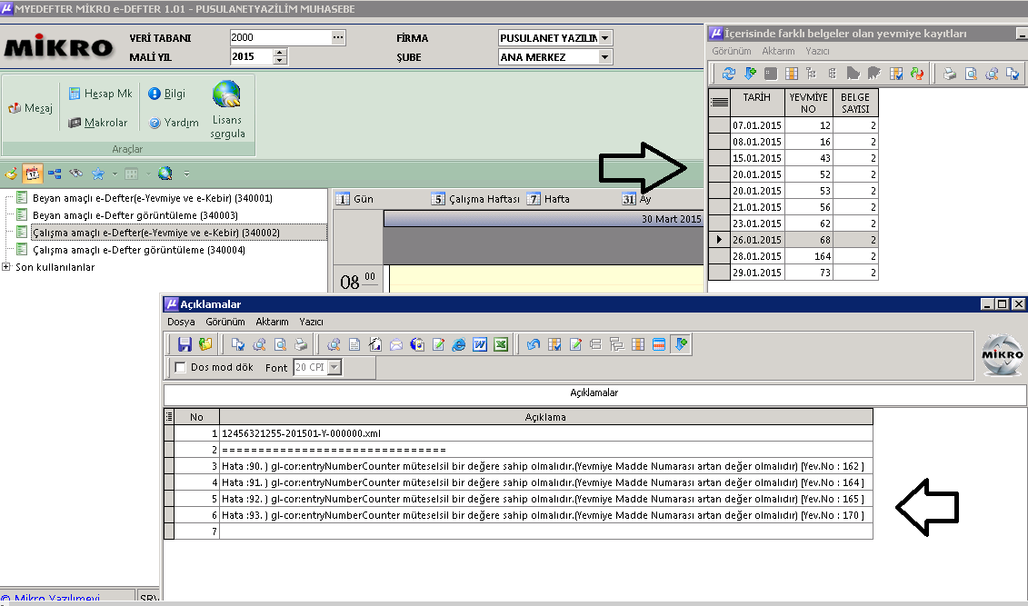Switch to Çalışma Haftası calendar view

(x=476, y=199)
